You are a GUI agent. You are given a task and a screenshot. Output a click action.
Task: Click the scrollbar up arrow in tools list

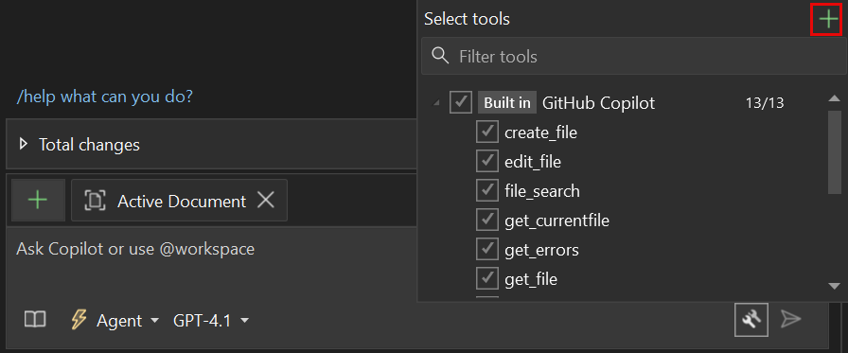click(834, 97)
